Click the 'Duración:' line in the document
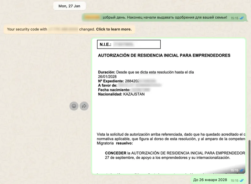The width and height of the screenshot is (251, 184). click(x=146, y=72)
